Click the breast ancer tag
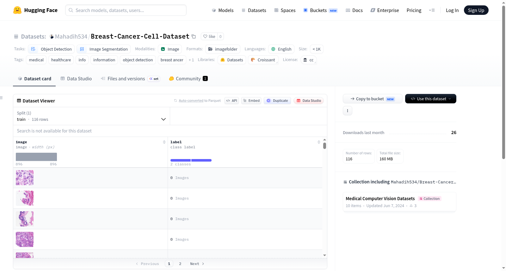This screenshot has width=506, height=271. 172,60
